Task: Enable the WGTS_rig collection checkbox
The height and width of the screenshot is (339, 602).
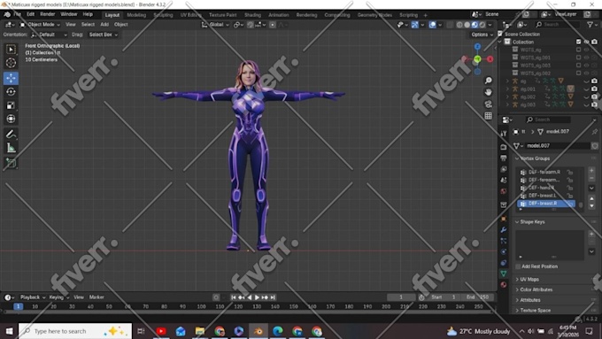Action: point(579,50)
